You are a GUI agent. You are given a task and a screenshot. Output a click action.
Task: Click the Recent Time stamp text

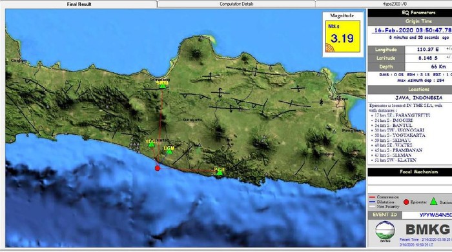point(426,240)
